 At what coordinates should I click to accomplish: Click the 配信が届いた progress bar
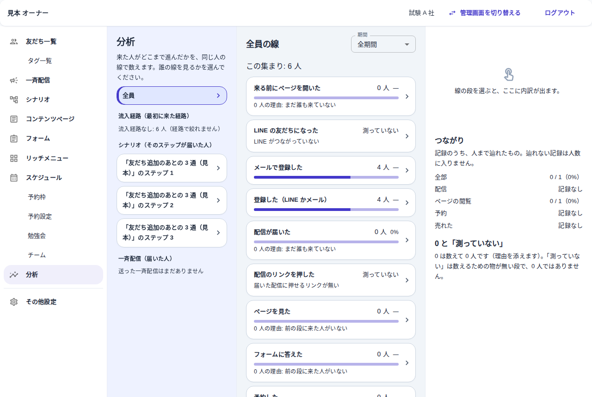click(326, 242)
